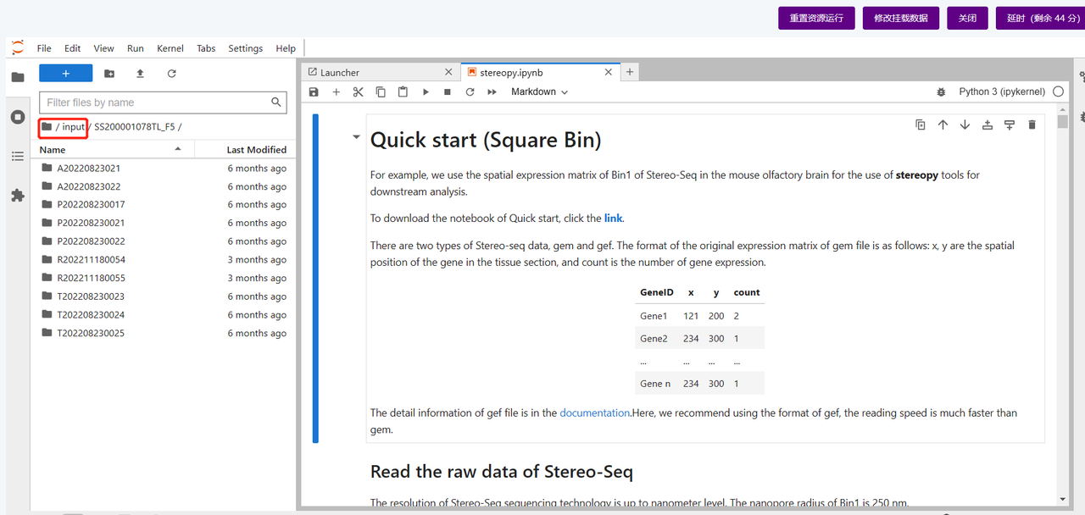Restart the kernel and run all cells
1085x515 pixels.
click(x=492, y=91)
